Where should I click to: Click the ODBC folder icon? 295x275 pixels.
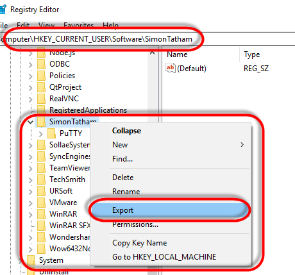(41, 64)
